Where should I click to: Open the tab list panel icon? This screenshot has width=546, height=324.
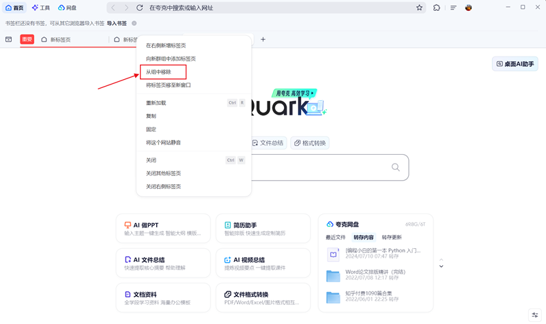pos(9,40)
